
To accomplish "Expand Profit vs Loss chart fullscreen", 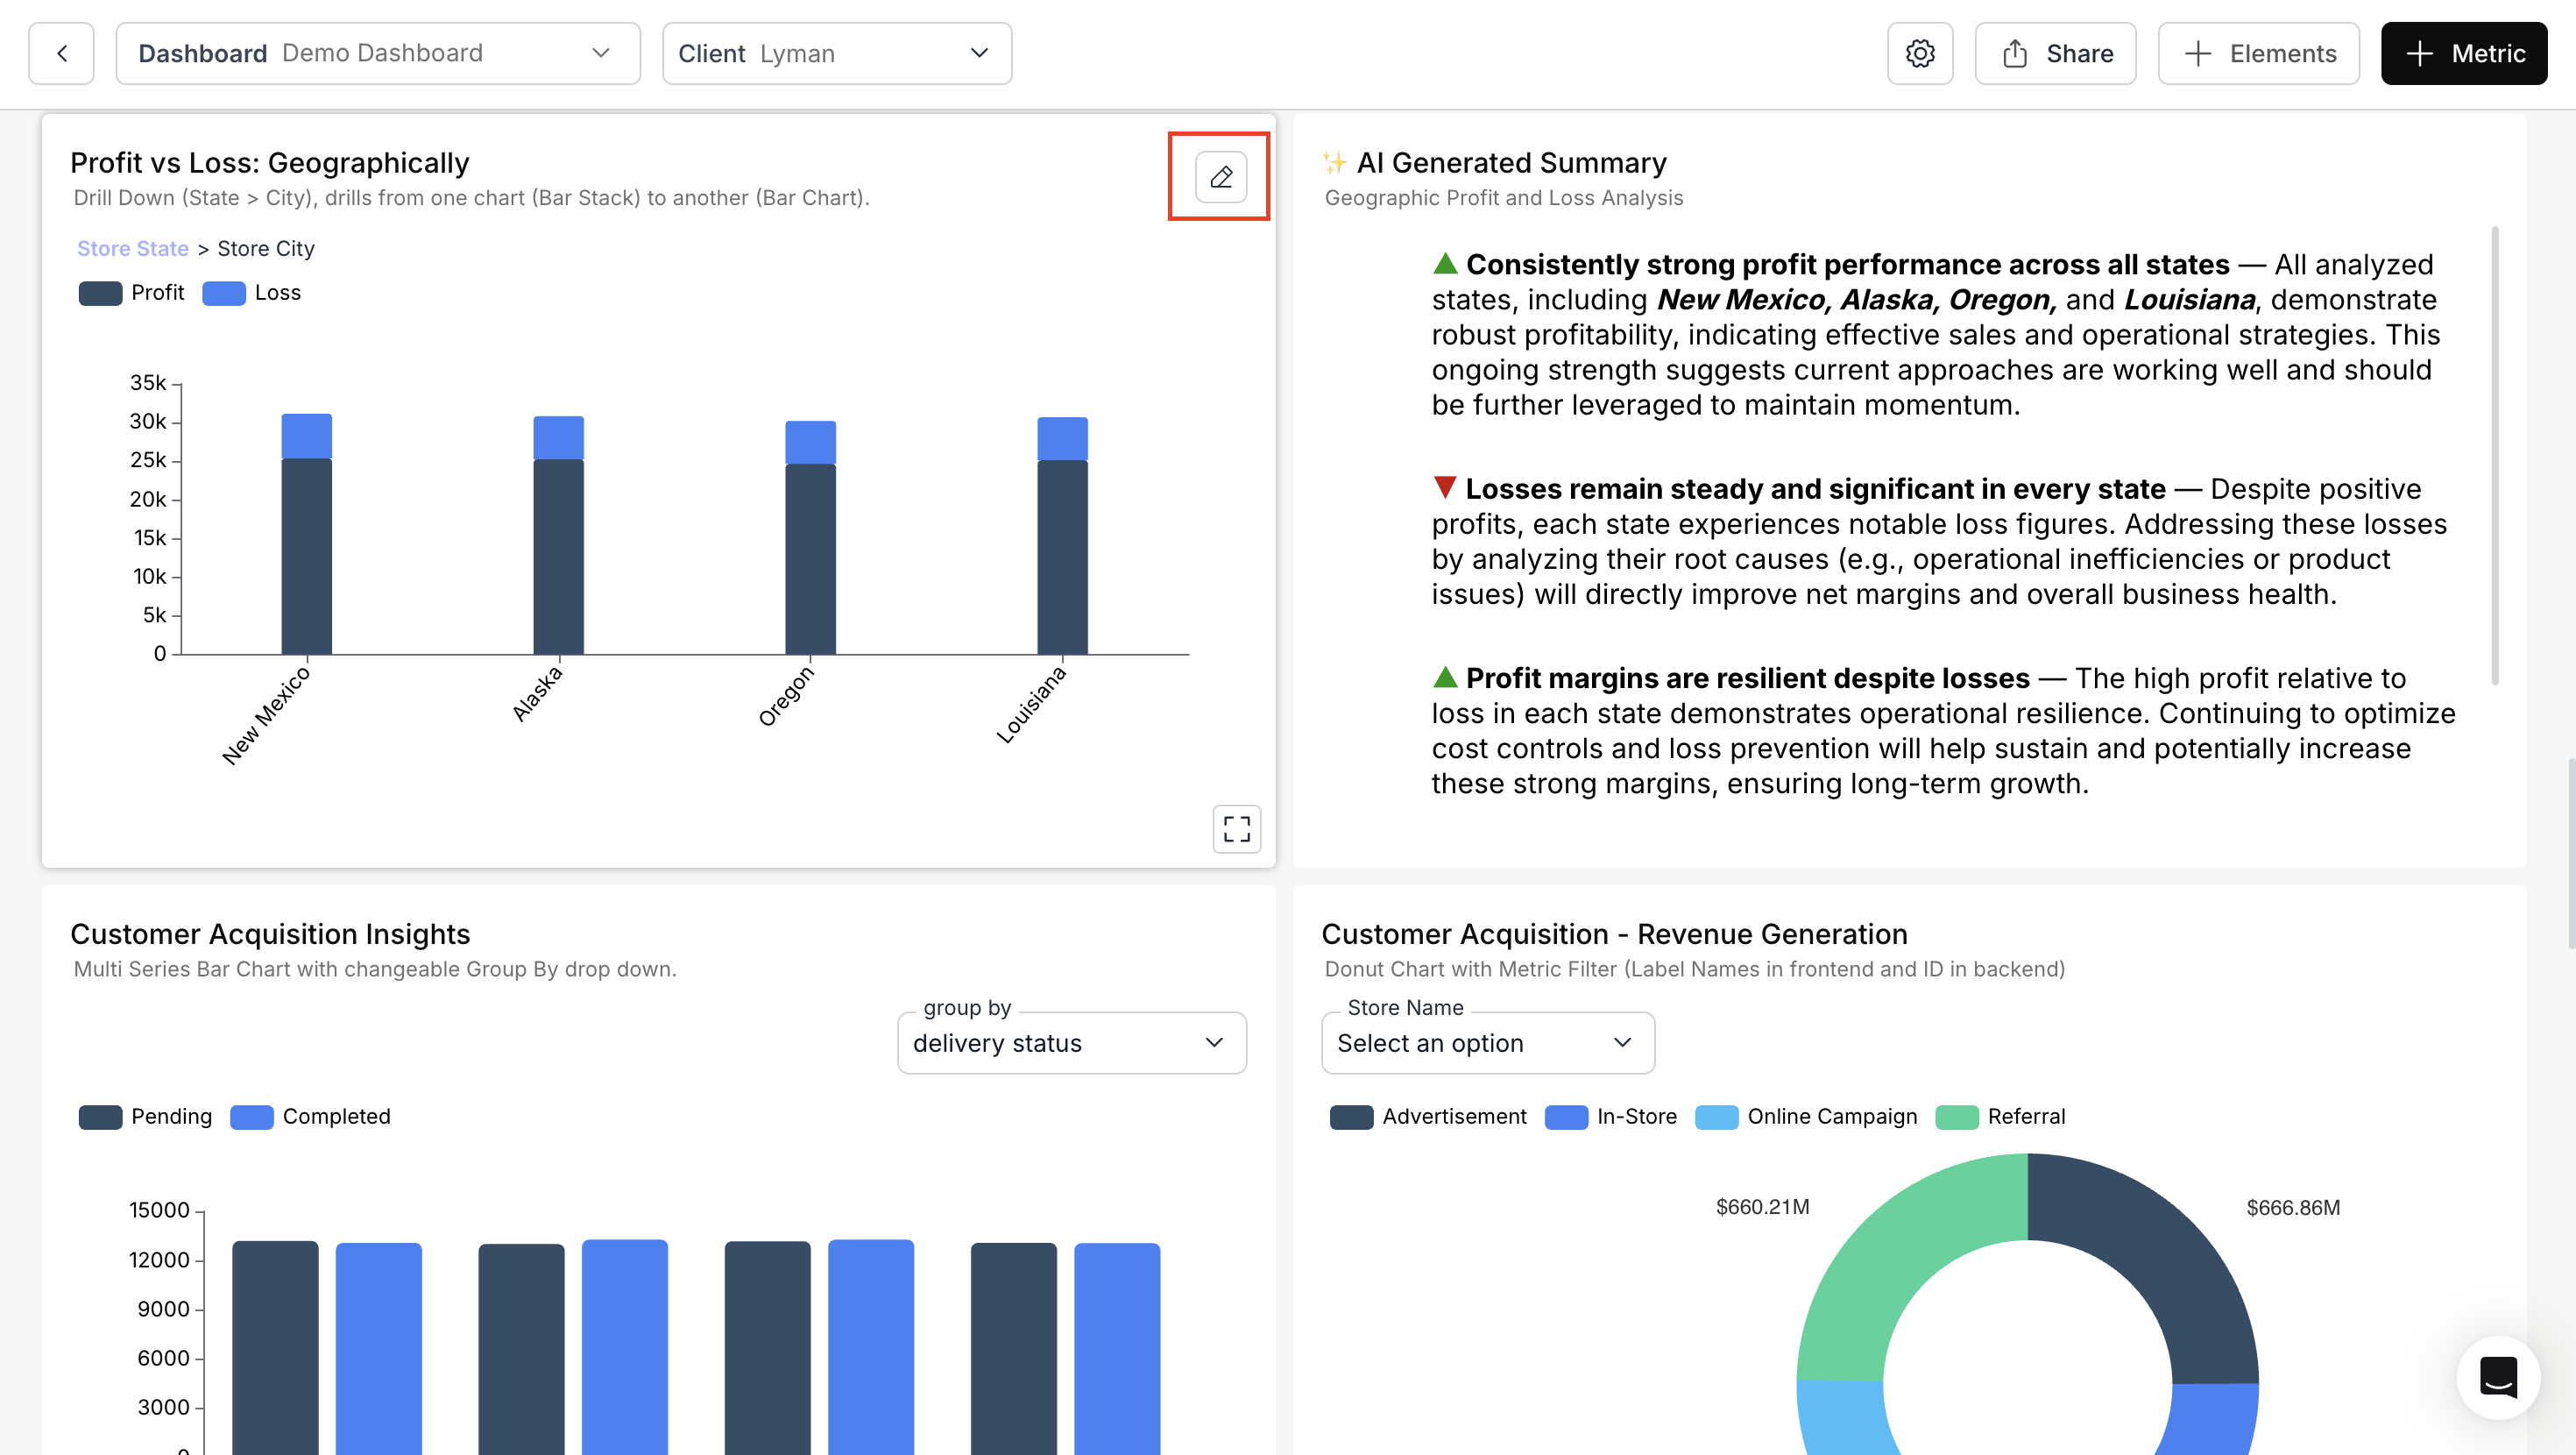I will [x=1236, y=828].
